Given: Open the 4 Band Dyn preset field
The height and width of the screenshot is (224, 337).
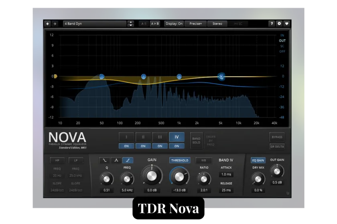Looking at the screenshot, I should 95,24.
